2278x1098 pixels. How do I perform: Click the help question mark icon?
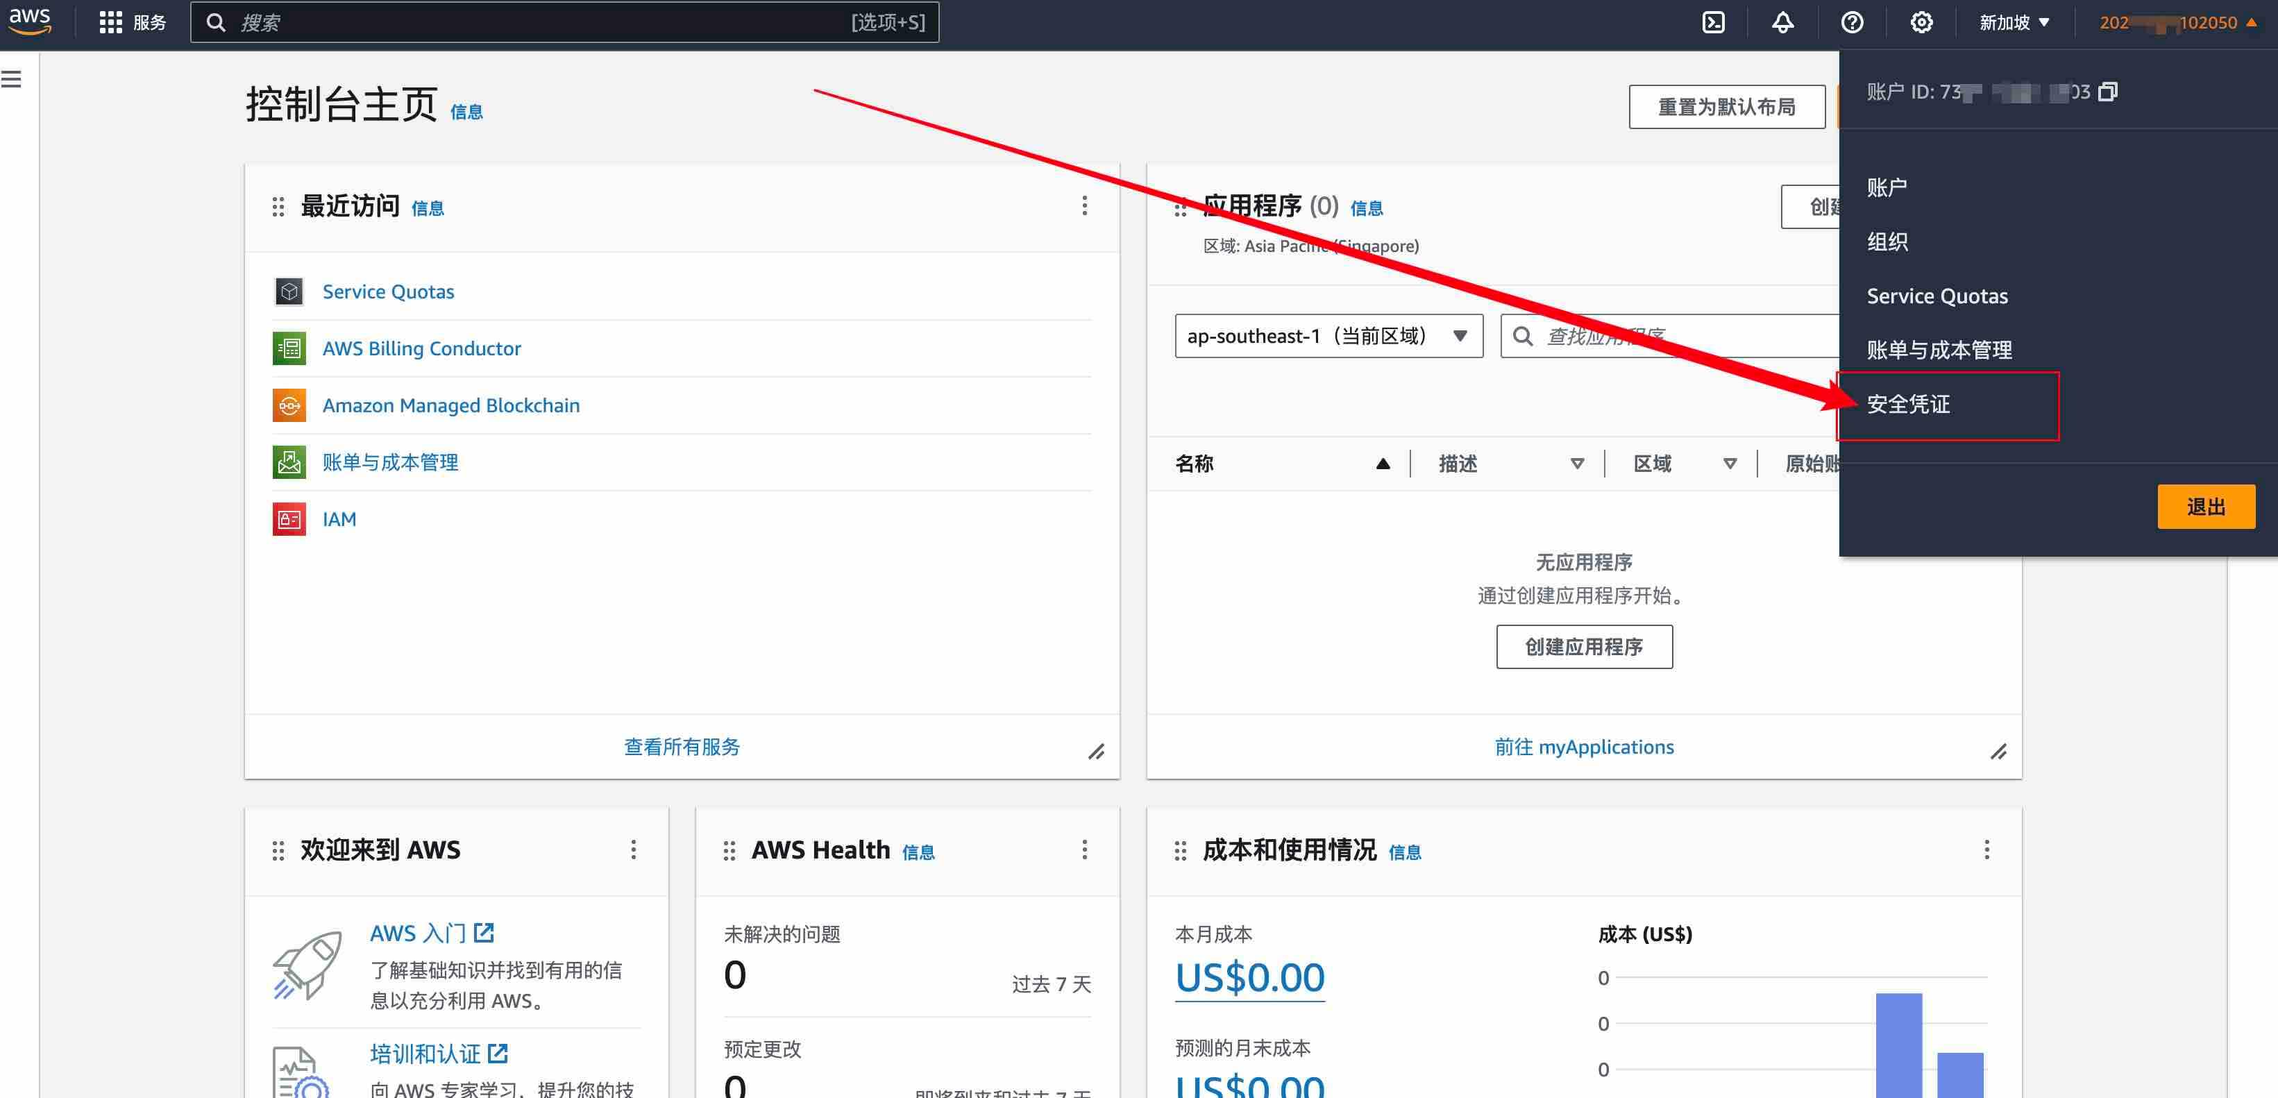point(1852,23)
